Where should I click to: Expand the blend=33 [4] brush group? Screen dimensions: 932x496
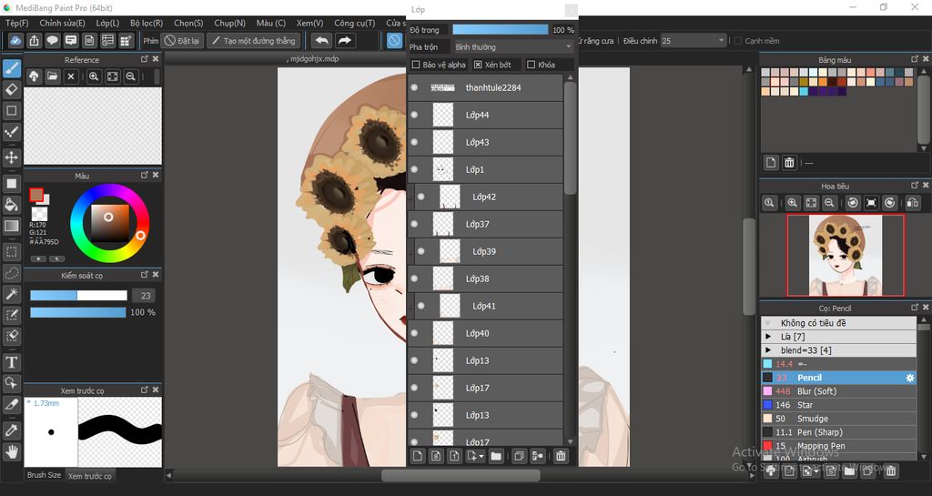768,349
